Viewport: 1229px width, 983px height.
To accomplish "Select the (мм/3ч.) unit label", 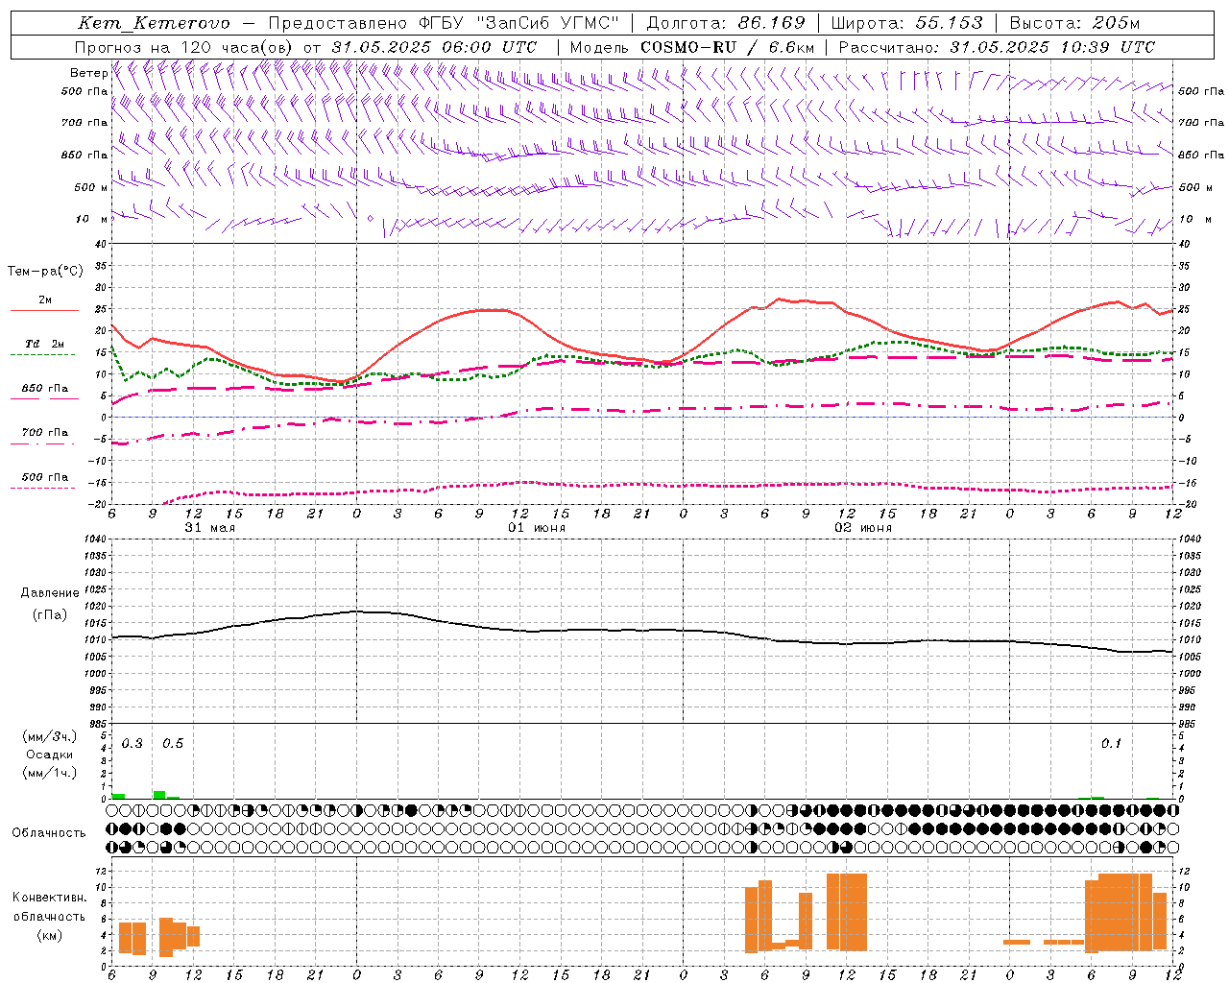I will pyautogui.click(x=49, y=736).
